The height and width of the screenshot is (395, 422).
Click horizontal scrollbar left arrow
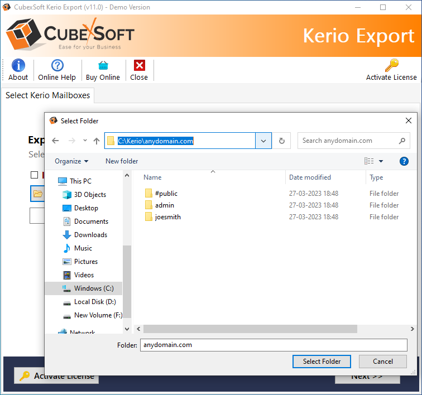pyautogui.click(x=138, y=329)
